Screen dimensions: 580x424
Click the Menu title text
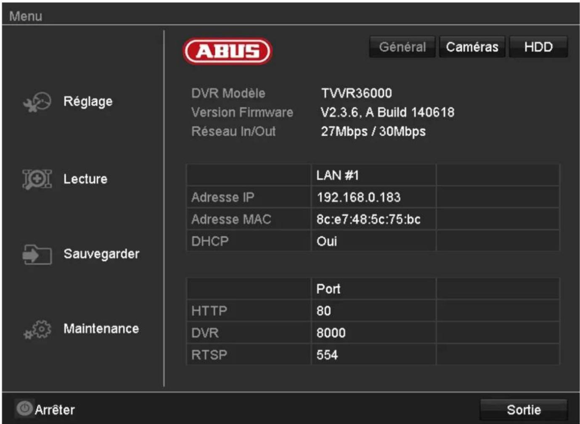26,16
